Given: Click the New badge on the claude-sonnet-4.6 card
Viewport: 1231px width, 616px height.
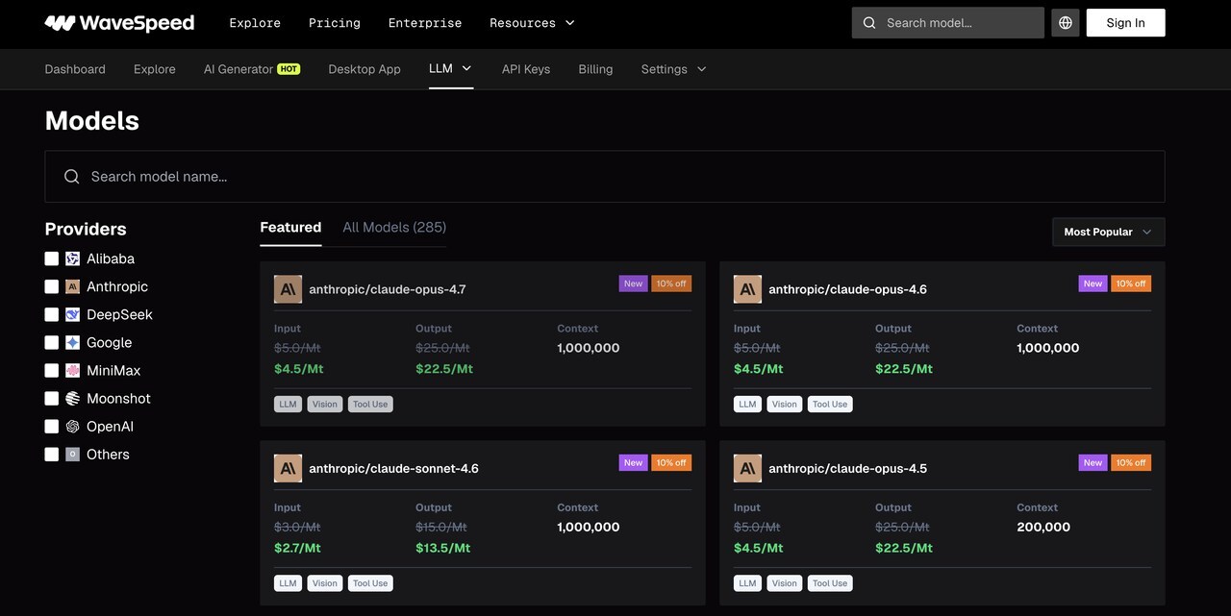Looking at the screenshot, I should point(633,462).
